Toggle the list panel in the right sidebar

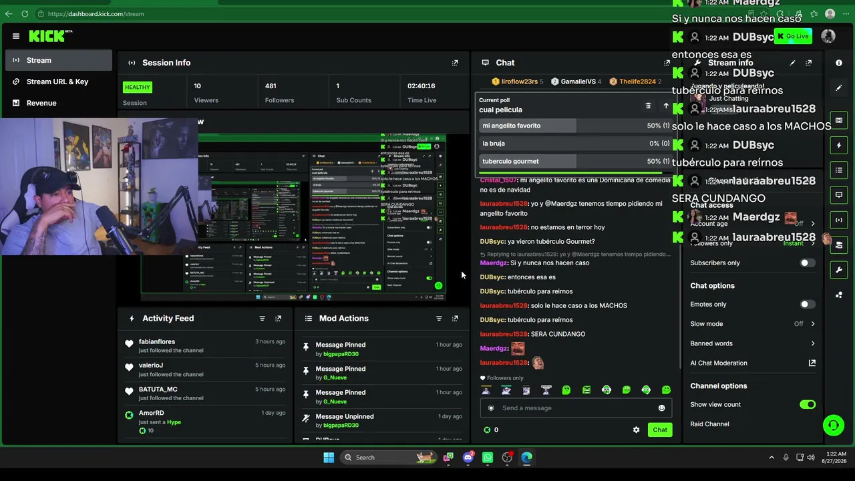(x=839, y=170)
